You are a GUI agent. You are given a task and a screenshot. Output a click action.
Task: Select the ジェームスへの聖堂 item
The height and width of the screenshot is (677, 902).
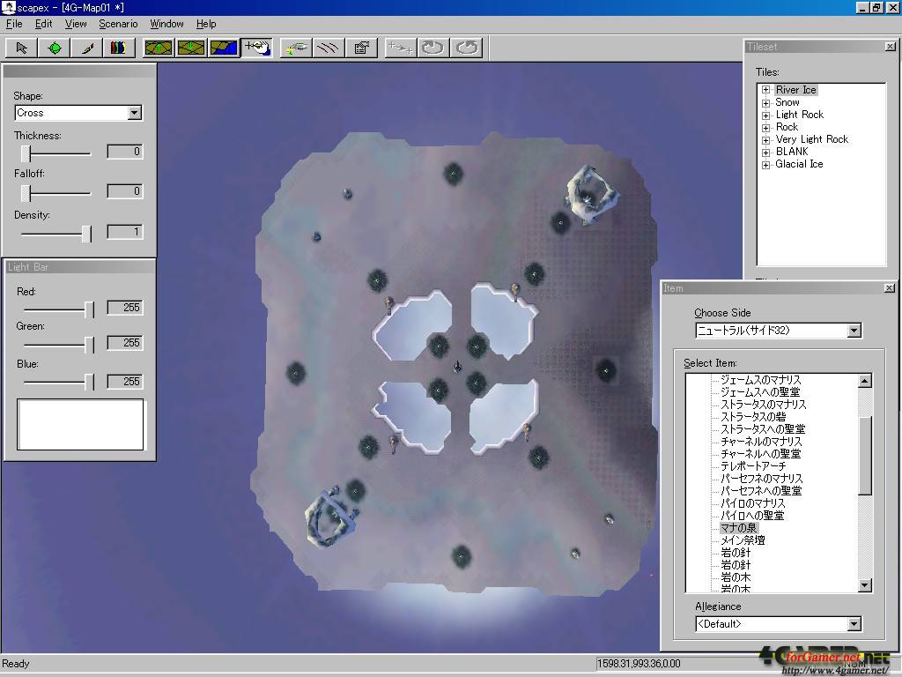tap(760, 391)
